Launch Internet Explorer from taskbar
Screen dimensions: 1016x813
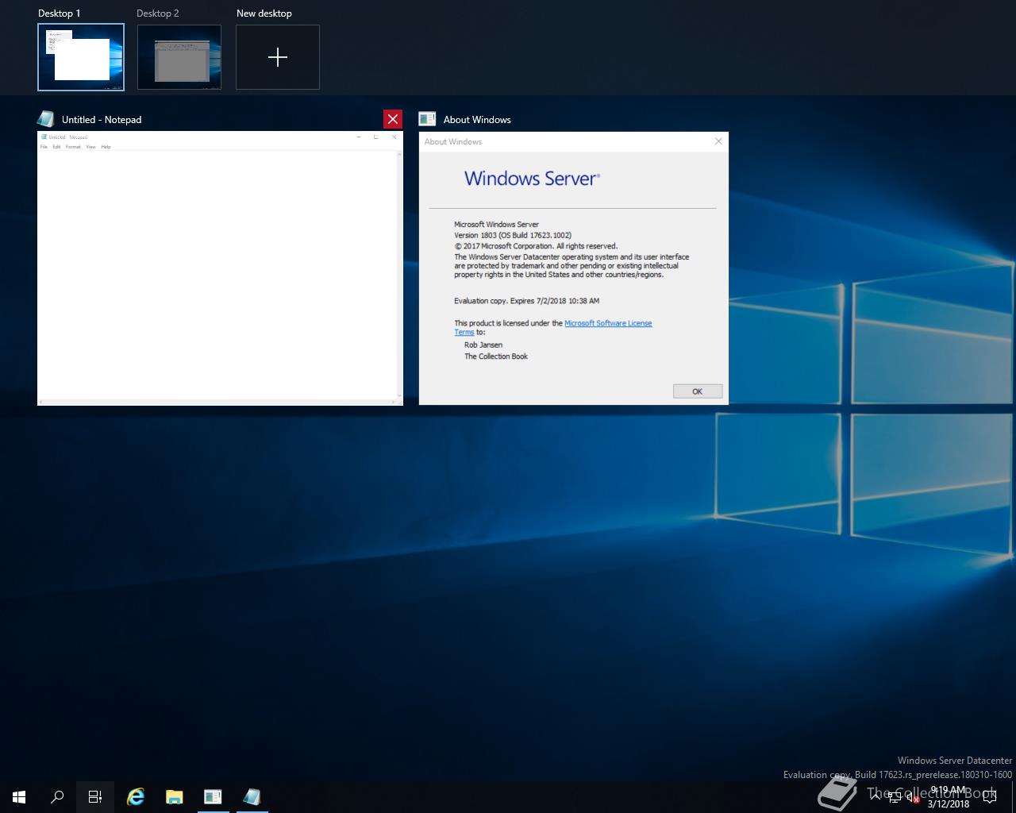(136, 797)
